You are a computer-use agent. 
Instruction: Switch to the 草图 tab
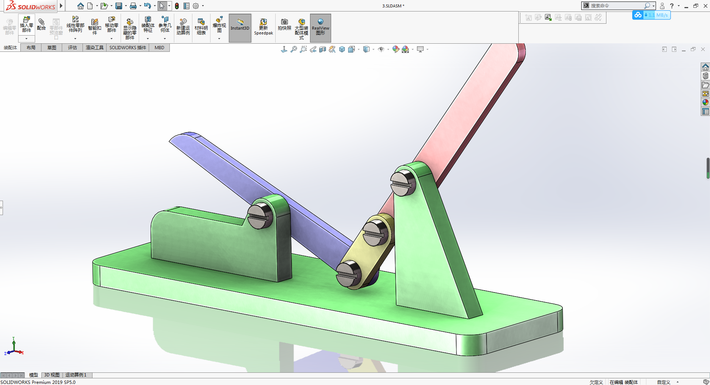click(x=52, y=48)
